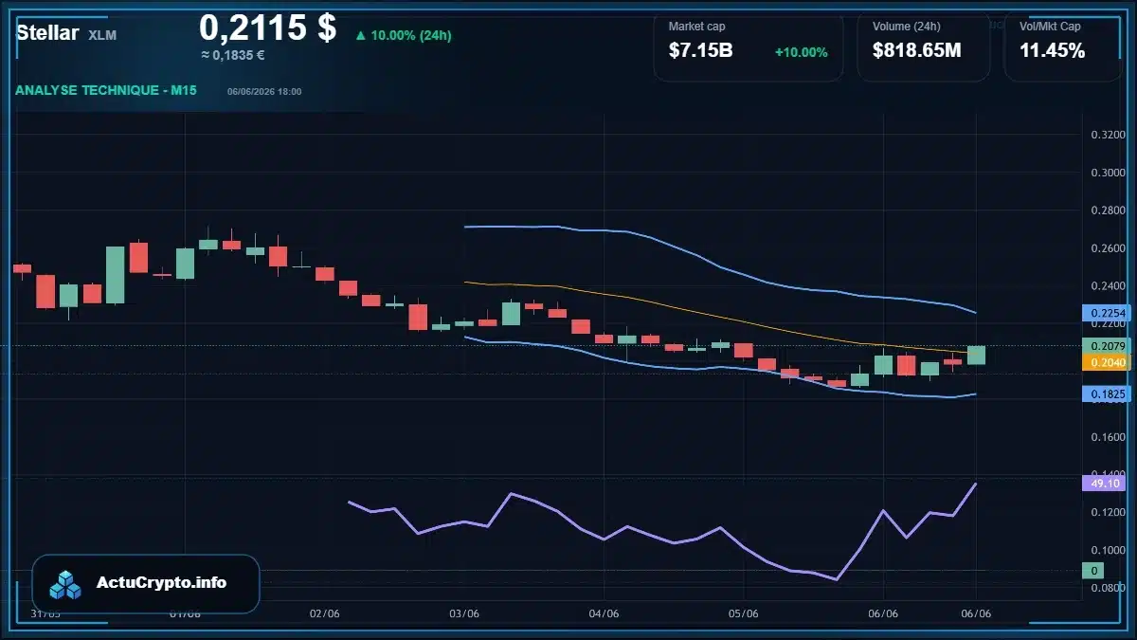
Task: Click the 03/06 date on the time axis
Action: click(464, 613)
